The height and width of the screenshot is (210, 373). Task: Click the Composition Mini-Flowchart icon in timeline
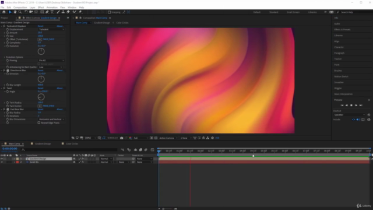122,150
